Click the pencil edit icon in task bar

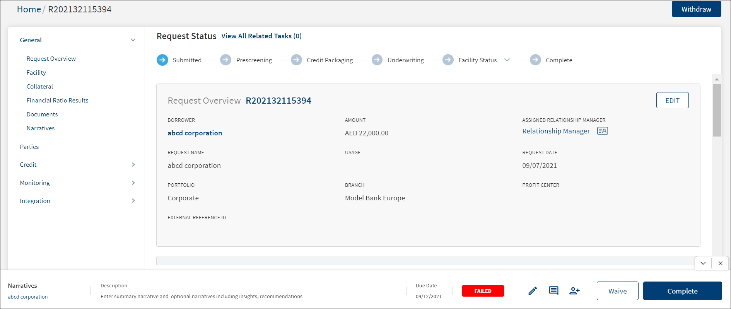pos(533,291)
